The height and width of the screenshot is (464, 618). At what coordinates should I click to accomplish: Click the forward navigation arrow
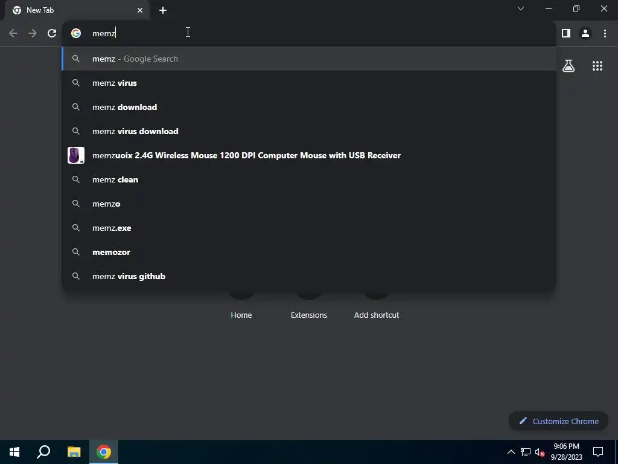[x=33, y=34]
